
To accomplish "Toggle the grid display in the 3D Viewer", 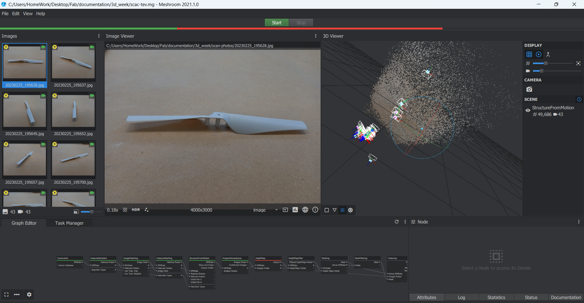I will coord(529,54).
